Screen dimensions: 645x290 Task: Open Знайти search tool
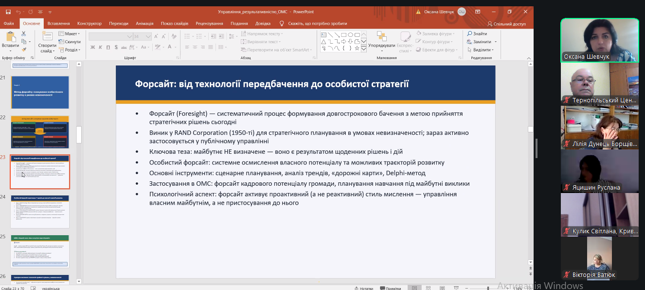tap(477, 34)
